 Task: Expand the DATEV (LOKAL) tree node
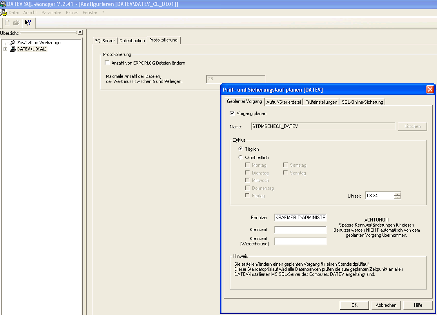[x=5, y=49]
